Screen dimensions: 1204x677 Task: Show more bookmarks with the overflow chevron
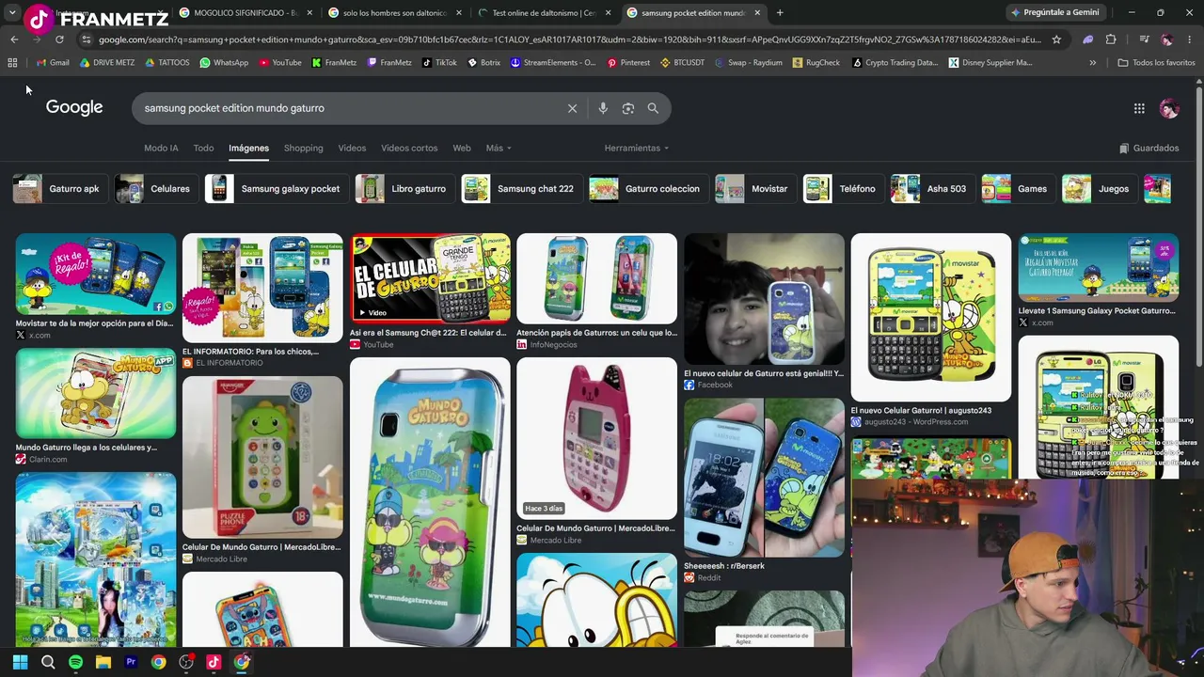(x=1092, y=63)
